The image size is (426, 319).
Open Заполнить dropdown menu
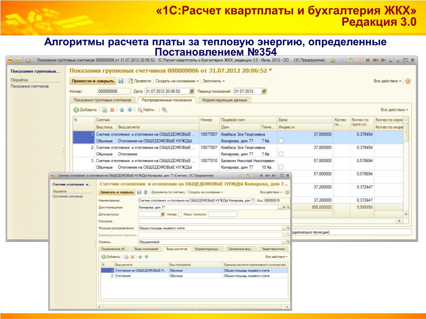(213, 81)
